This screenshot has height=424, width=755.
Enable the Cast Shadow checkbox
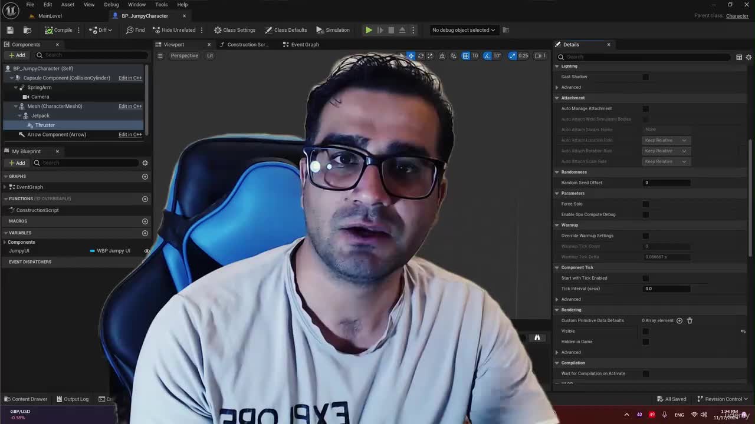pos(646,77)
